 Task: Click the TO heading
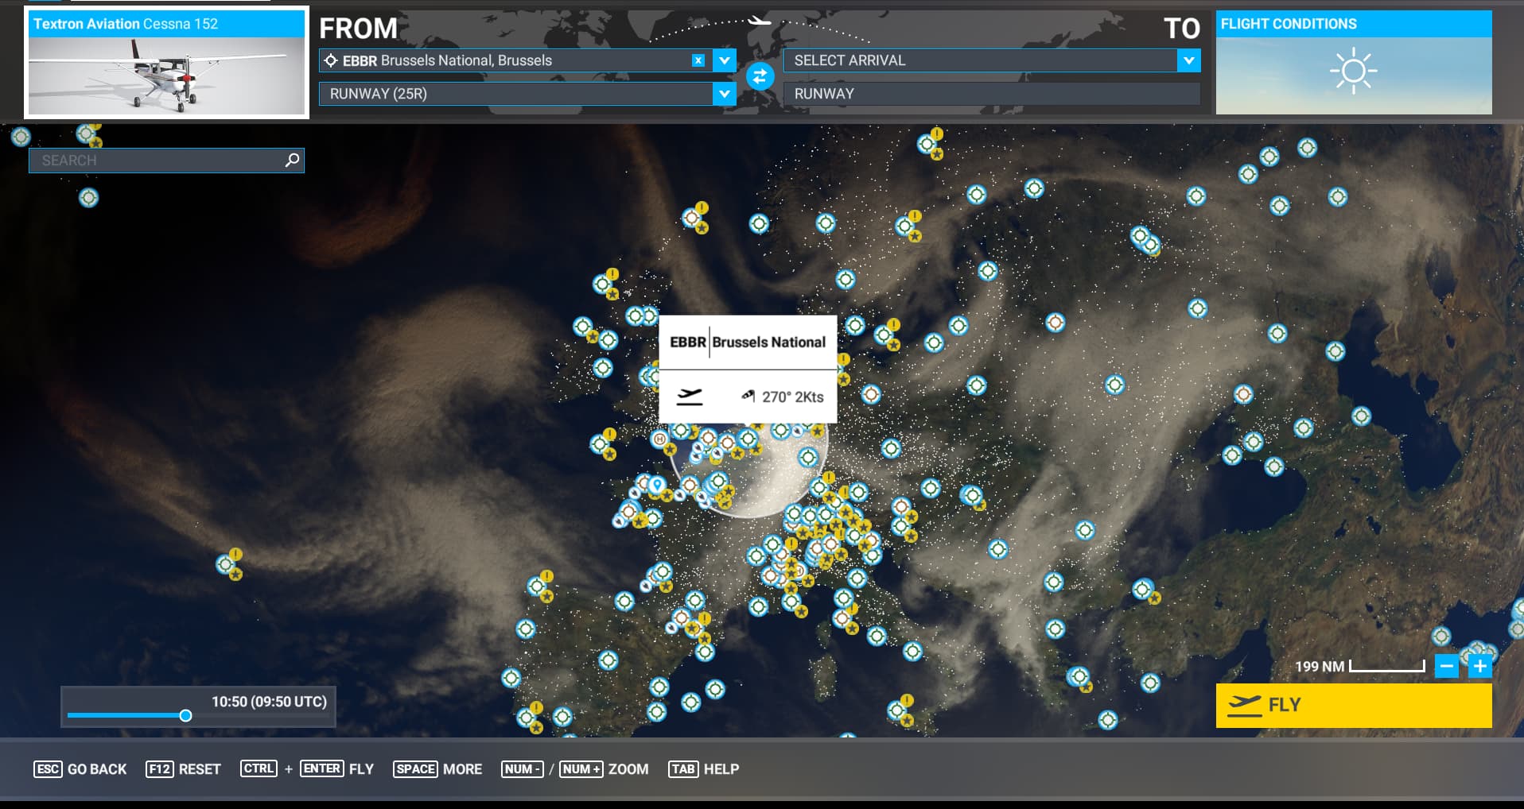[1181, 29]
